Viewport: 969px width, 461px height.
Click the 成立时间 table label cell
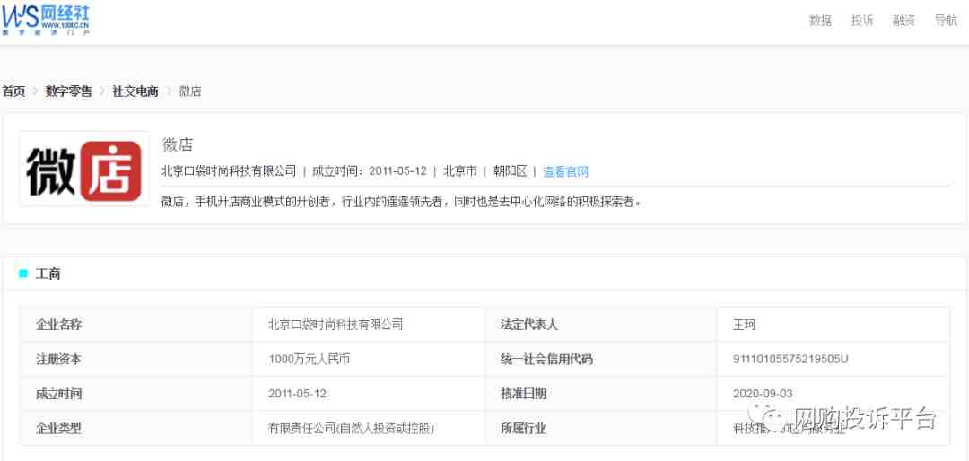click(x=136, y=394)
